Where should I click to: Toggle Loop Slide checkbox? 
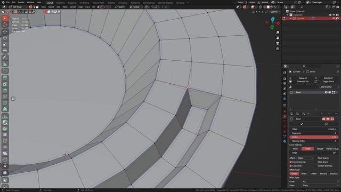(x=290, y=166)
